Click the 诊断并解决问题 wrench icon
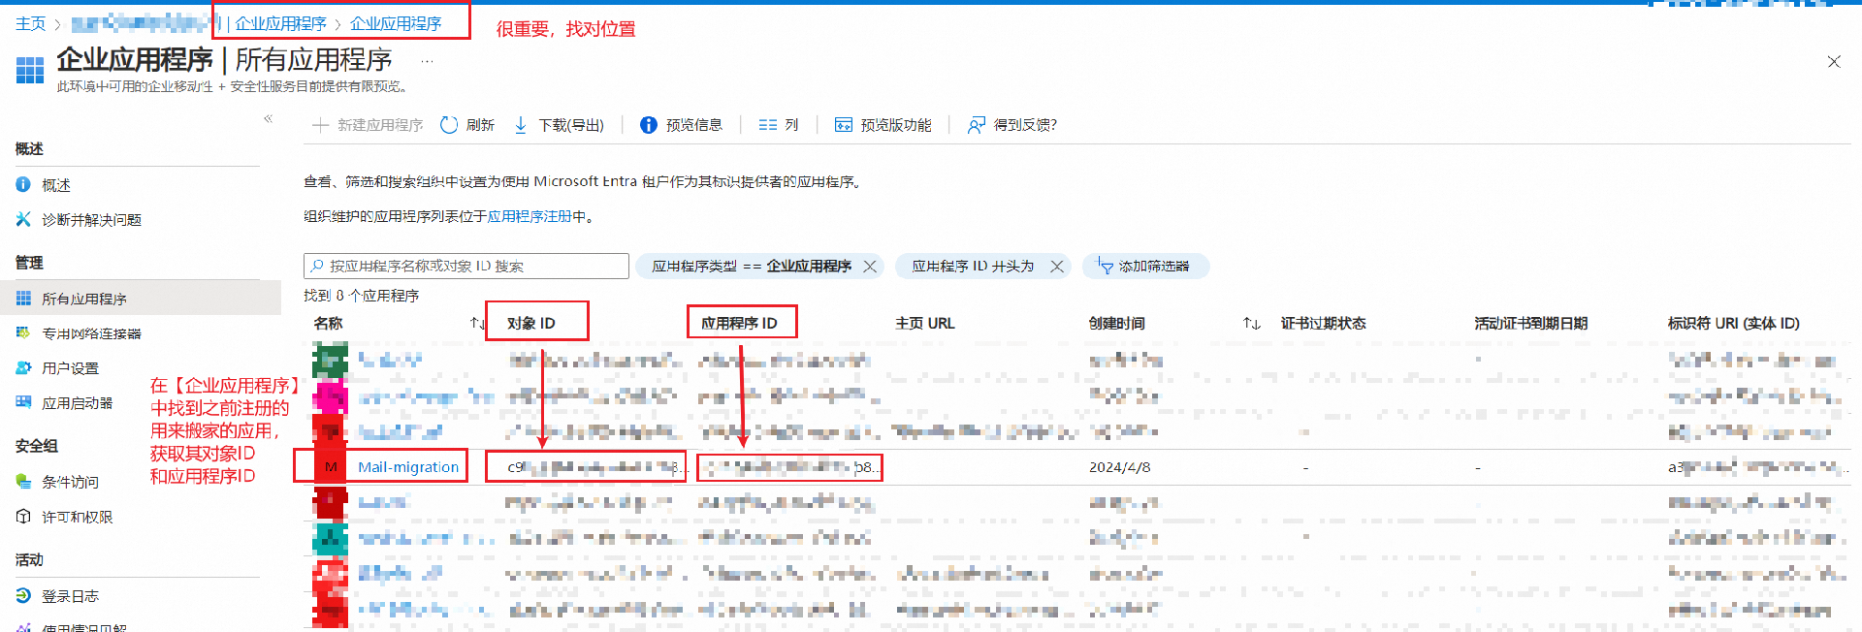This screenshot has width=1862, height=632. (x=23, y=219)
